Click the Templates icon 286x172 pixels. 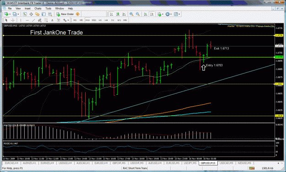pyautogui.click(x=176, y=14)
